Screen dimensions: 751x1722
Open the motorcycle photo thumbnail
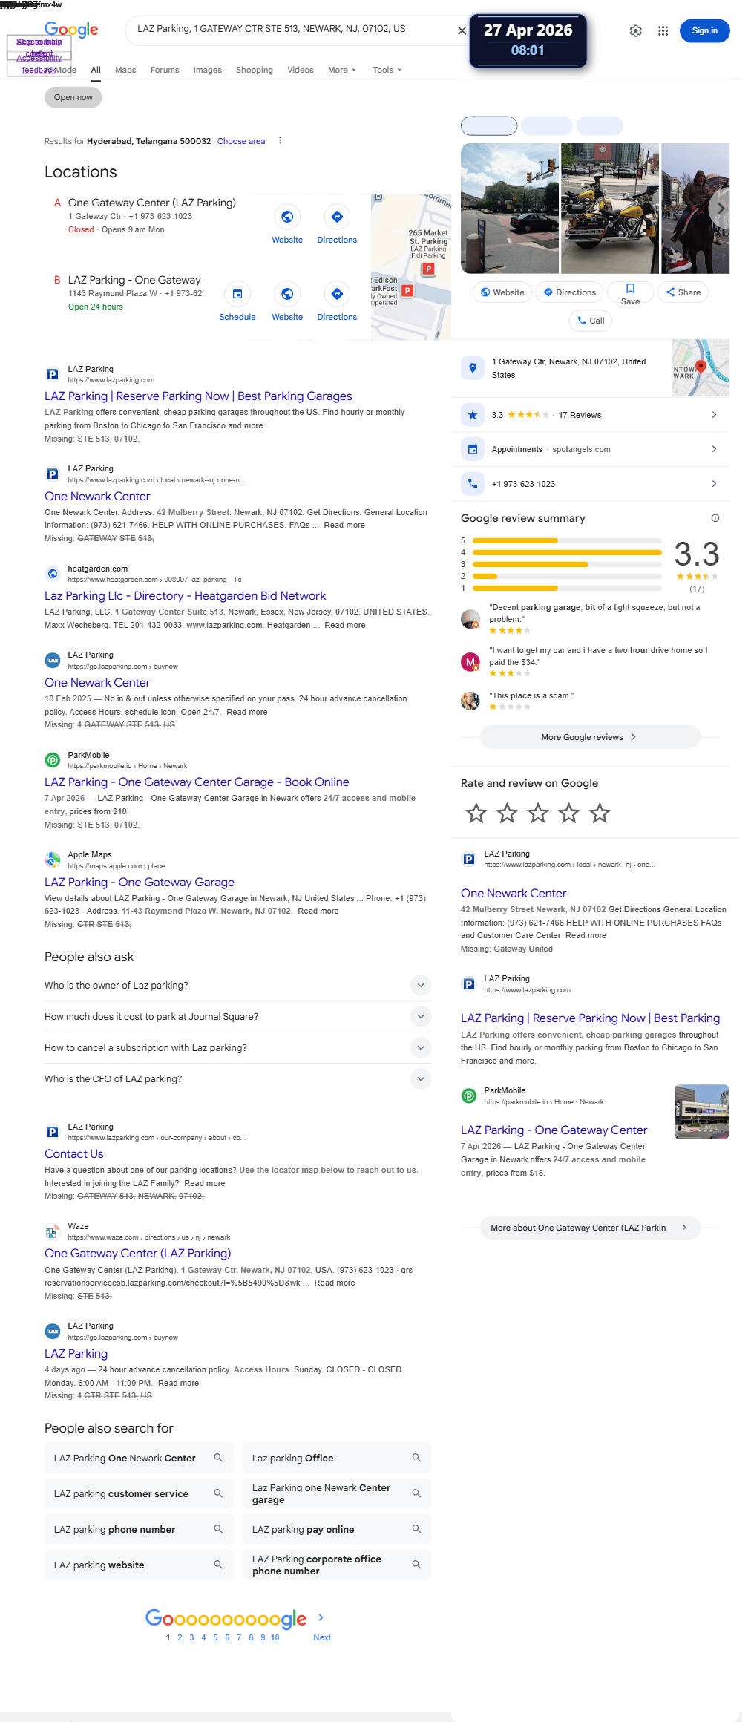tap(610, 209)
